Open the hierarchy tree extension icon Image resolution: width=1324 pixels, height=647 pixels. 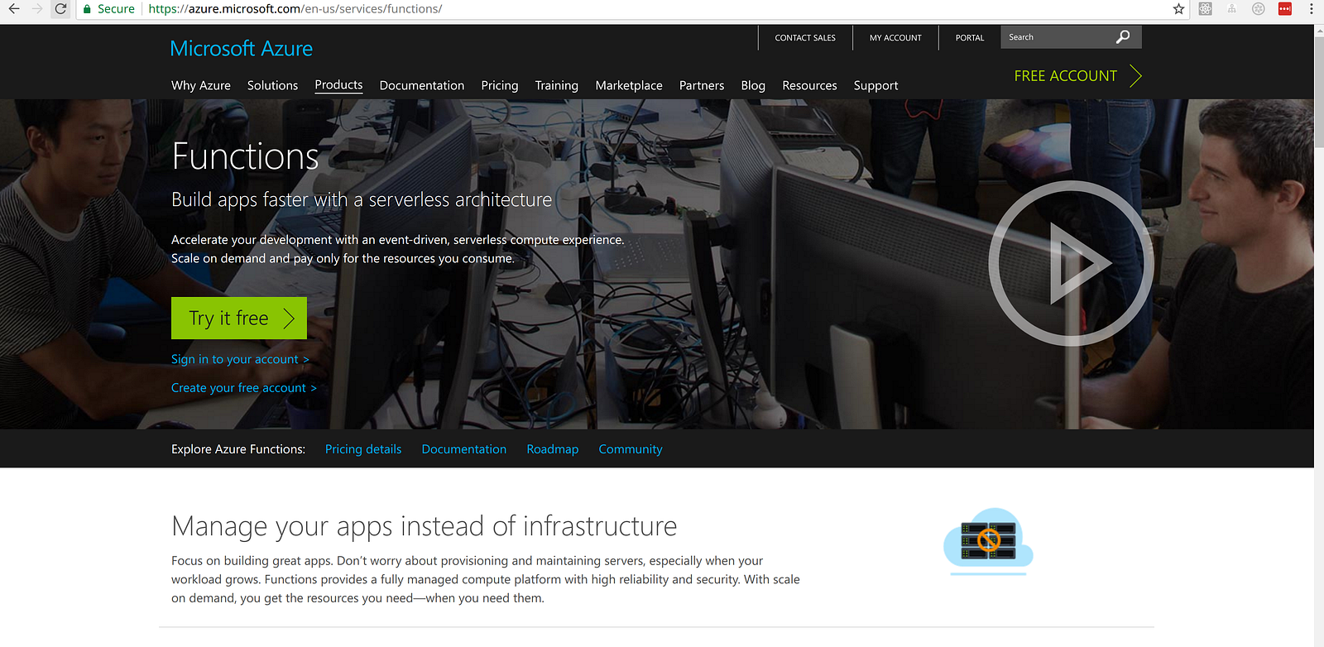click(1232, 9)
